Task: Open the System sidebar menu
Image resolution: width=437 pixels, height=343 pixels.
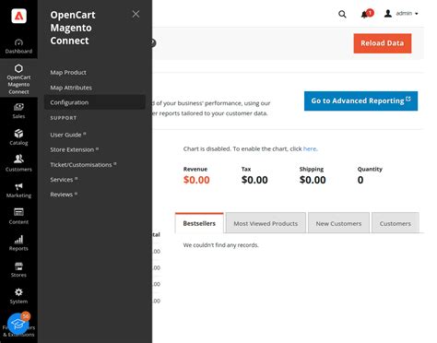Action: tap(18, 296)
